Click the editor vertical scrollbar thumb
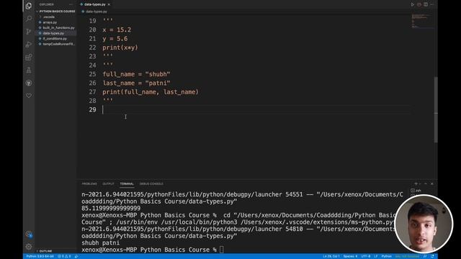Screen dimensions: 461x259 tap(436, 109)
